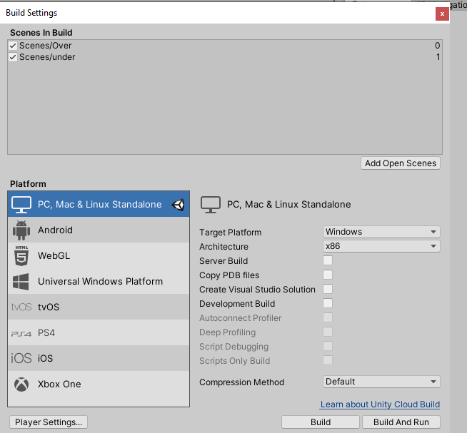Click the Target Platform label
This screenshot has width=467, height=433.
pos(230,232)
